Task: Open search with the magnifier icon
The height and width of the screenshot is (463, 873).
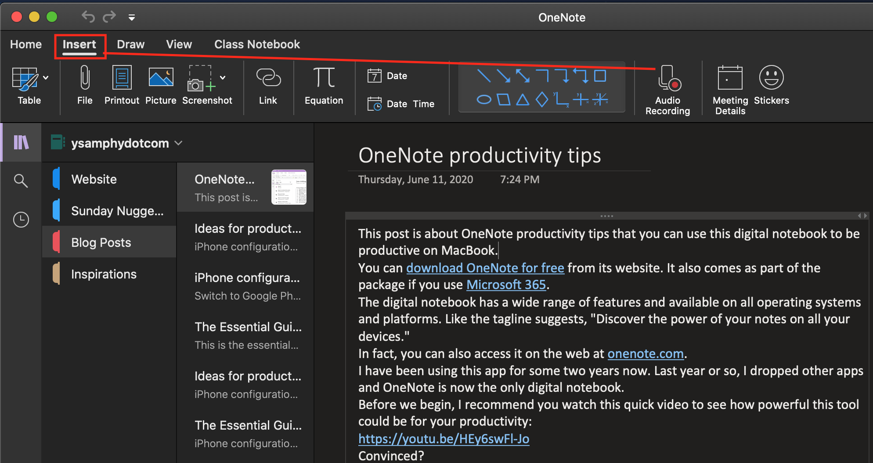Action: (x=21, y=181)
